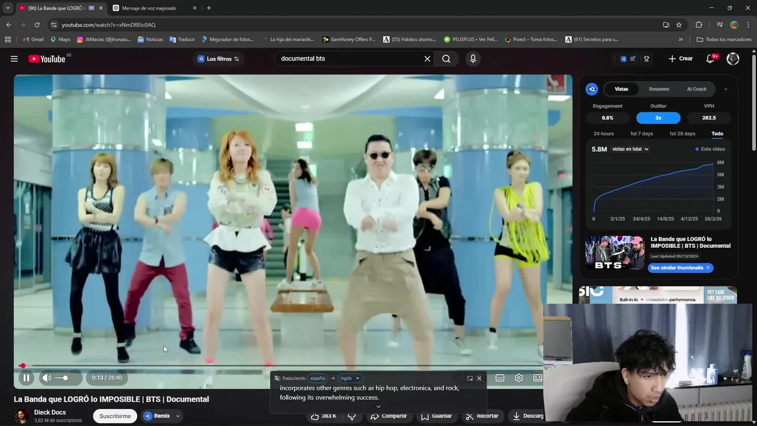Image resolution: width=757 pixels, height=426 pixels.
Task: Switch to the Resumen tab
Action: [x=659, y=89]
